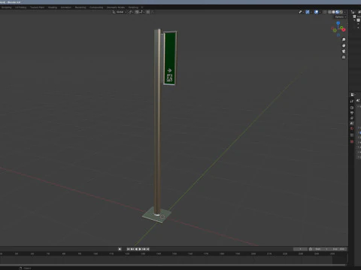
Task: Switch perspective/orthographic with grid icon
Action: click(x=344, y=57)
